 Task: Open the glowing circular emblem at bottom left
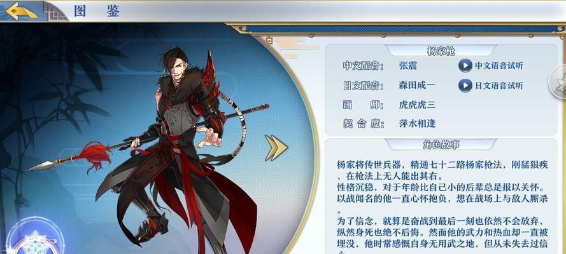coord(35,239)
